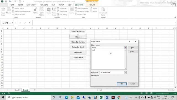Screen dimensions: 177x100
Task: Undo the last action
Action: coord(10,1)
